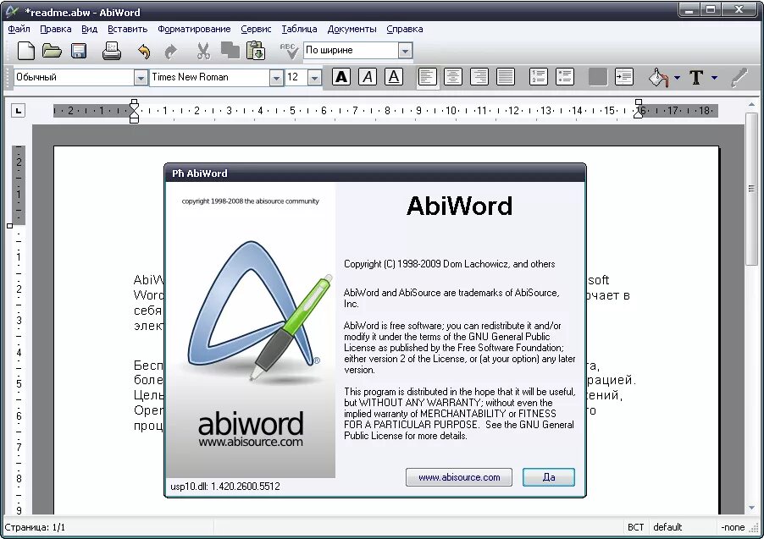Justify the paragraph text

point(506,77)
